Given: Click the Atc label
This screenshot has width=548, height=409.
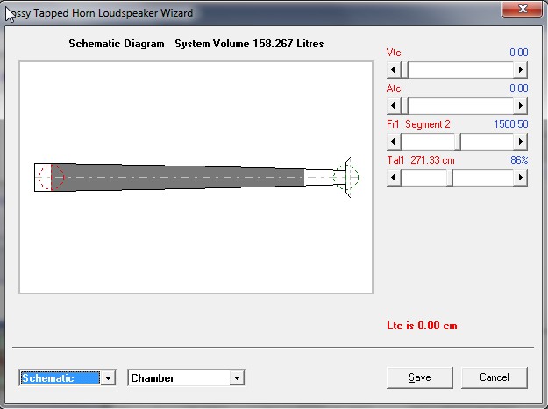Looking at the screenshot, I should (x=394, y=88).
